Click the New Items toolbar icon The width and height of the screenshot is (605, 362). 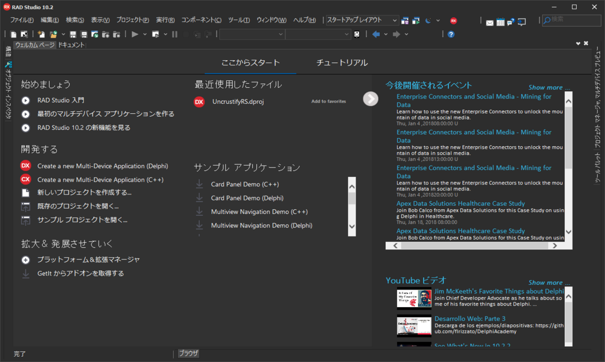(14, 34)
